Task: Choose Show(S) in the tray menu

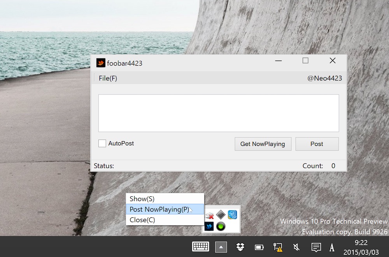Action: tap(142, 199)
